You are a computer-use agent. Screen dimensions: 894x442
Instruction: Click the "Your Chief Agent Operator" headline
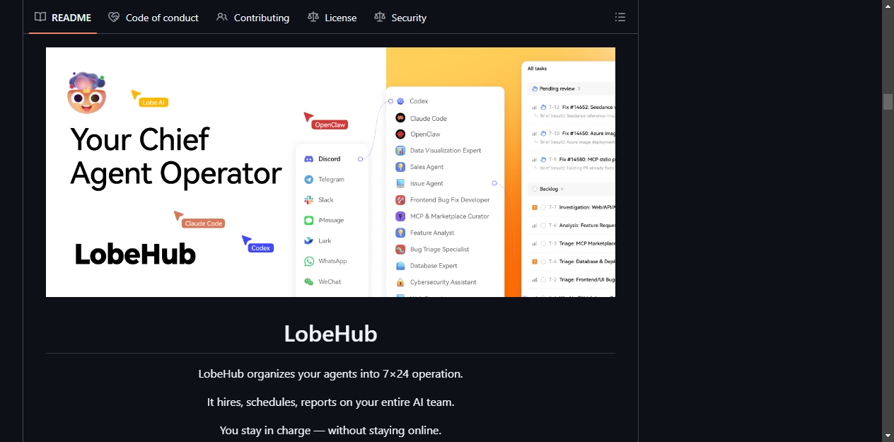coord(176,156)
